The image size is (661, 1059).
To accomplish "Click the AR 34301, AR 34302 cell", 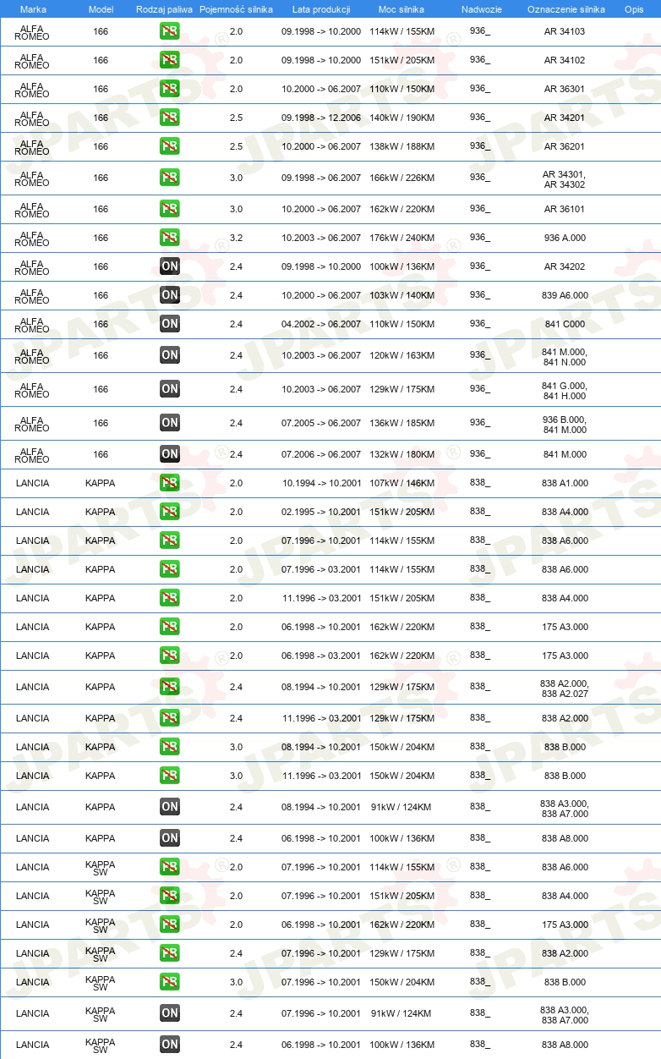I will click(565, 179).
